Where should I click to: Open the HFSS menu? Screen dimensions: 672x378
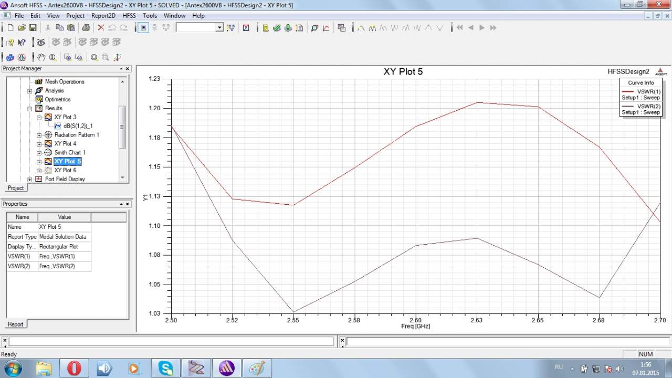click(x=129, y=16)
